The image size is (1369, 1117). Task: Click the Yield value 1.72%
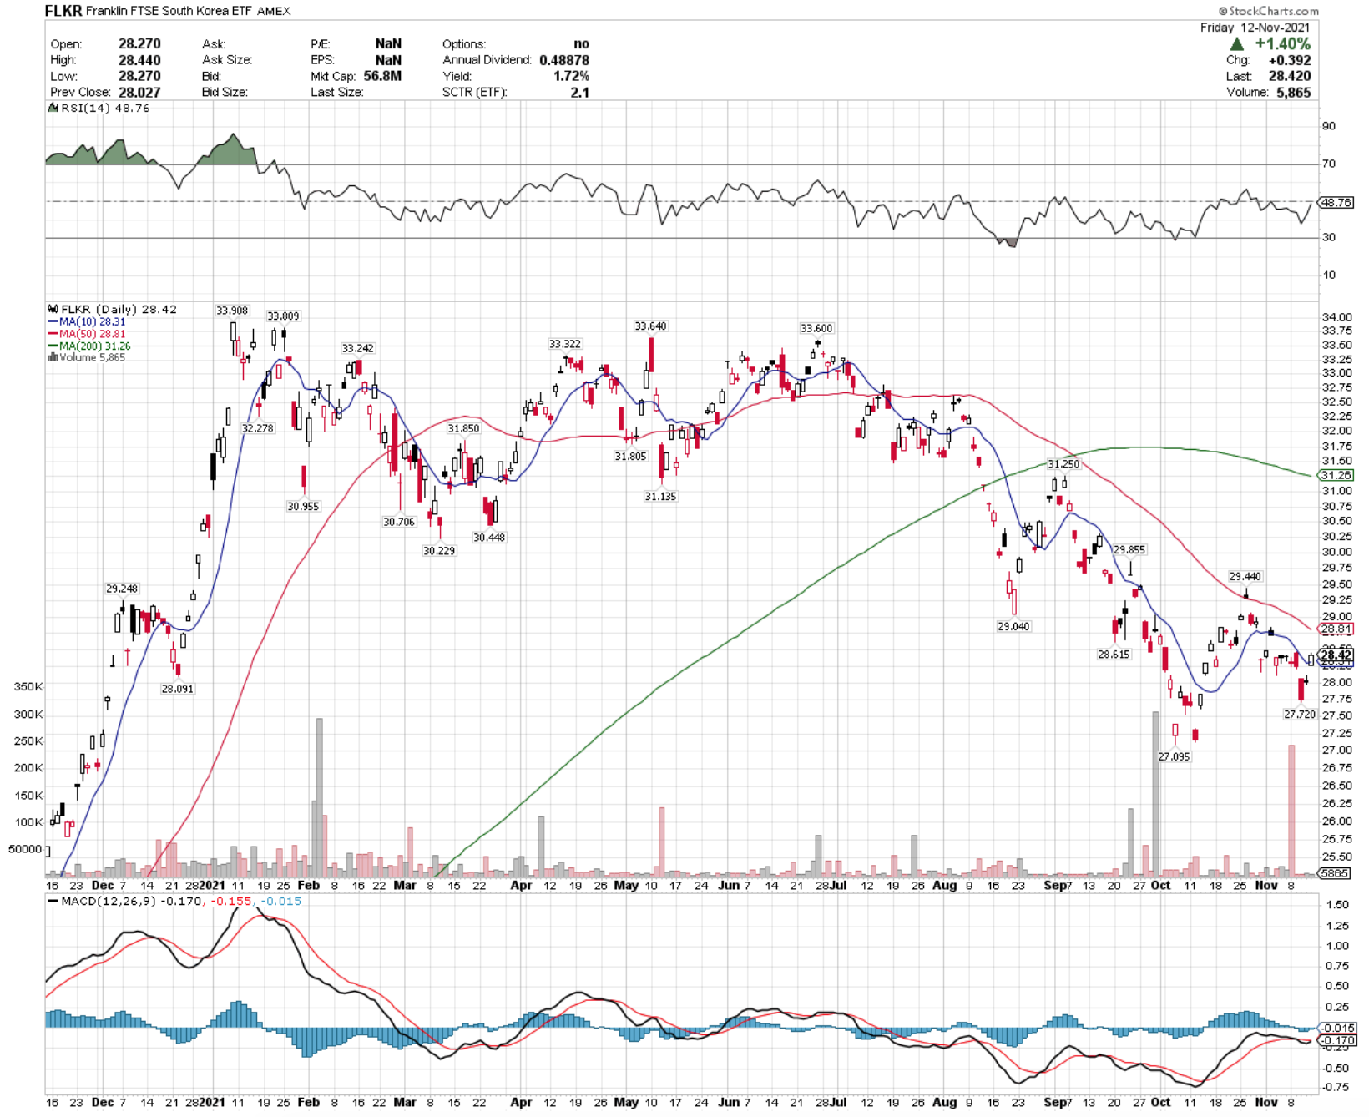pos(571,76)
